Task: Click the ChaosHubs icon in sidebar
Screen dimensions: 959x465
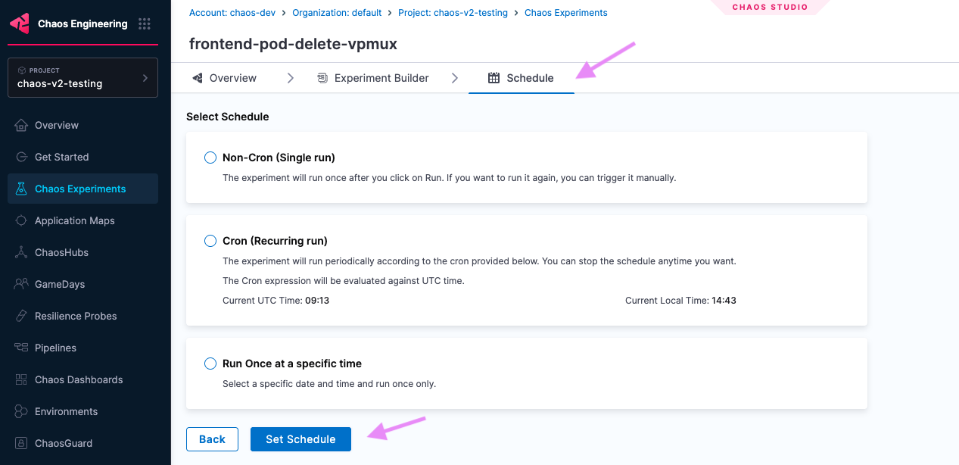Action: tap(21, 252)
